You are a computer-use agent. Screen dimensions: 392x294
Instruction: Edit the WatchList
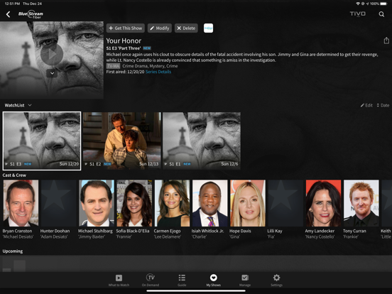366,105
